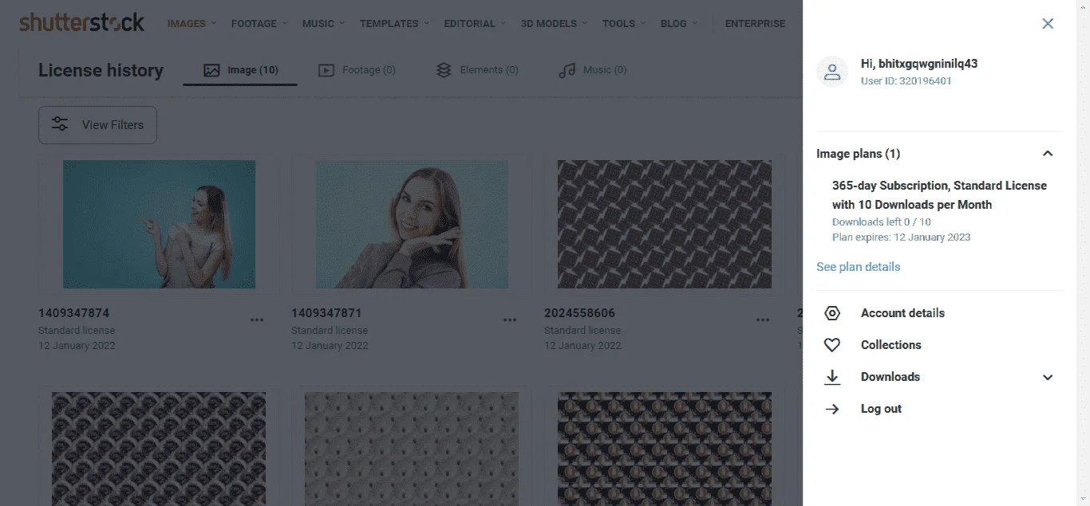
Task: Click the Collections heart icon
Action: click(x=832, y=345)
